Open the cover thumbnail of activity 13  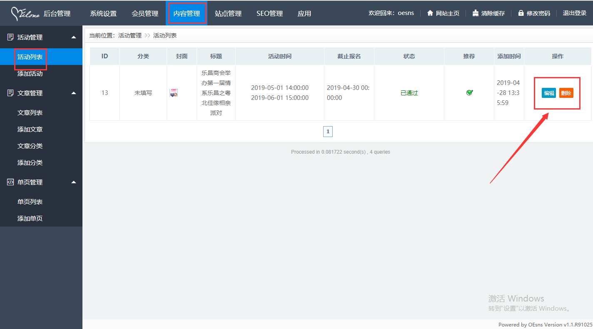point(174,93)
